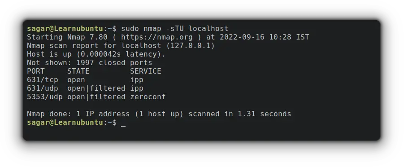Viewport: 404px width, 167px height.
Task: Click the 2022-09-16 10:28 IST timestamp
Action: coord(265,37)
